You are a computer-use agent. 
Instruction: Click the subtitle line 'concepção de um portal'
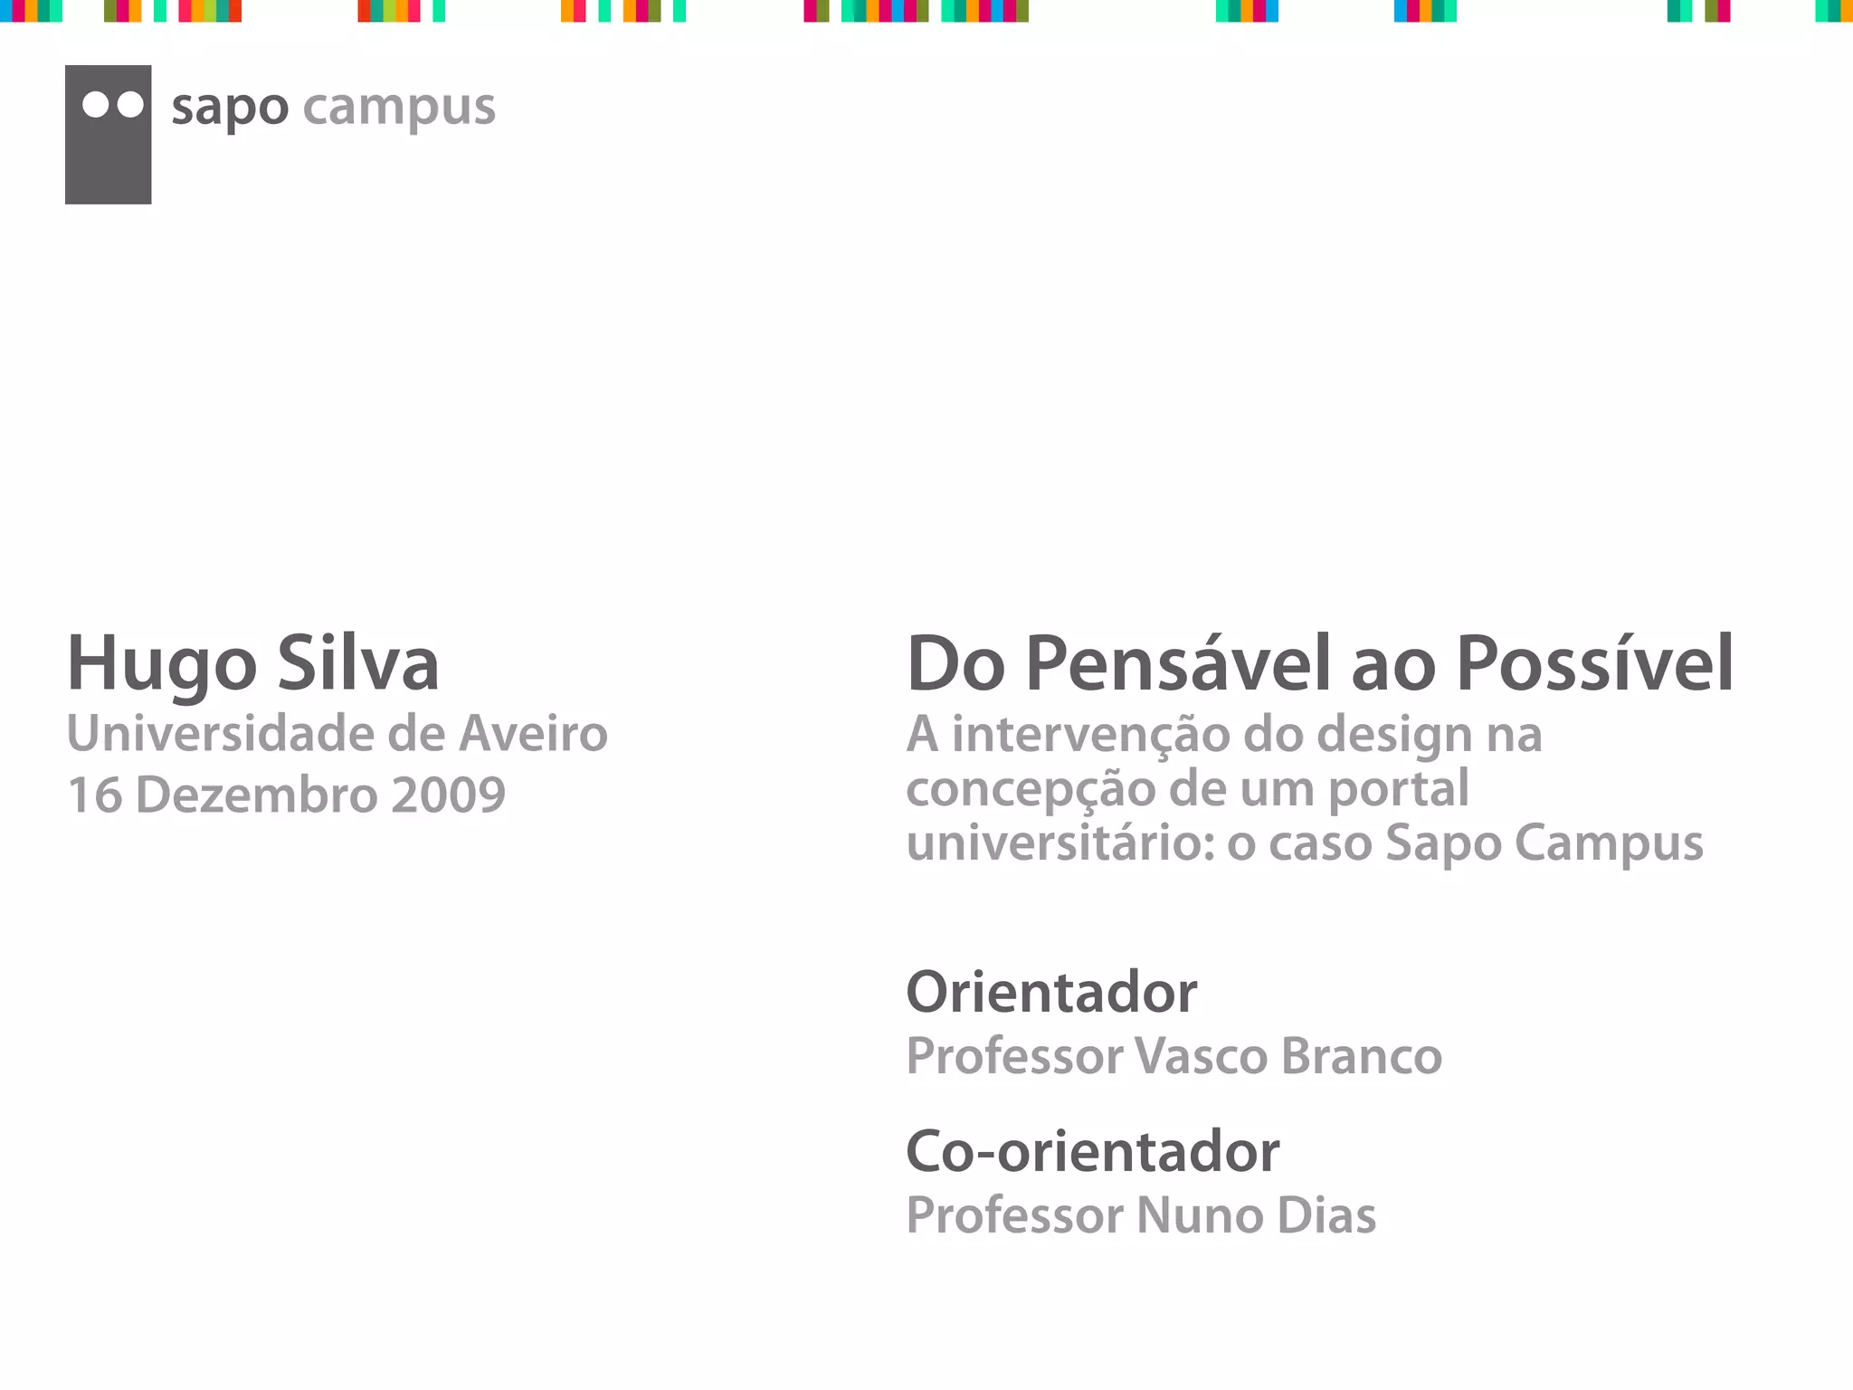click(1187, 787)
